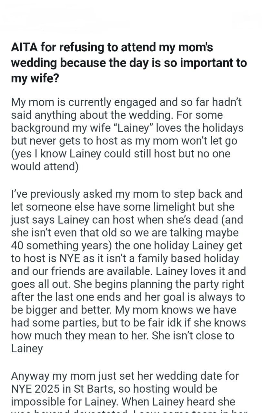
Task: Click "my wife?" at the title's end
Action: [35, 78]
